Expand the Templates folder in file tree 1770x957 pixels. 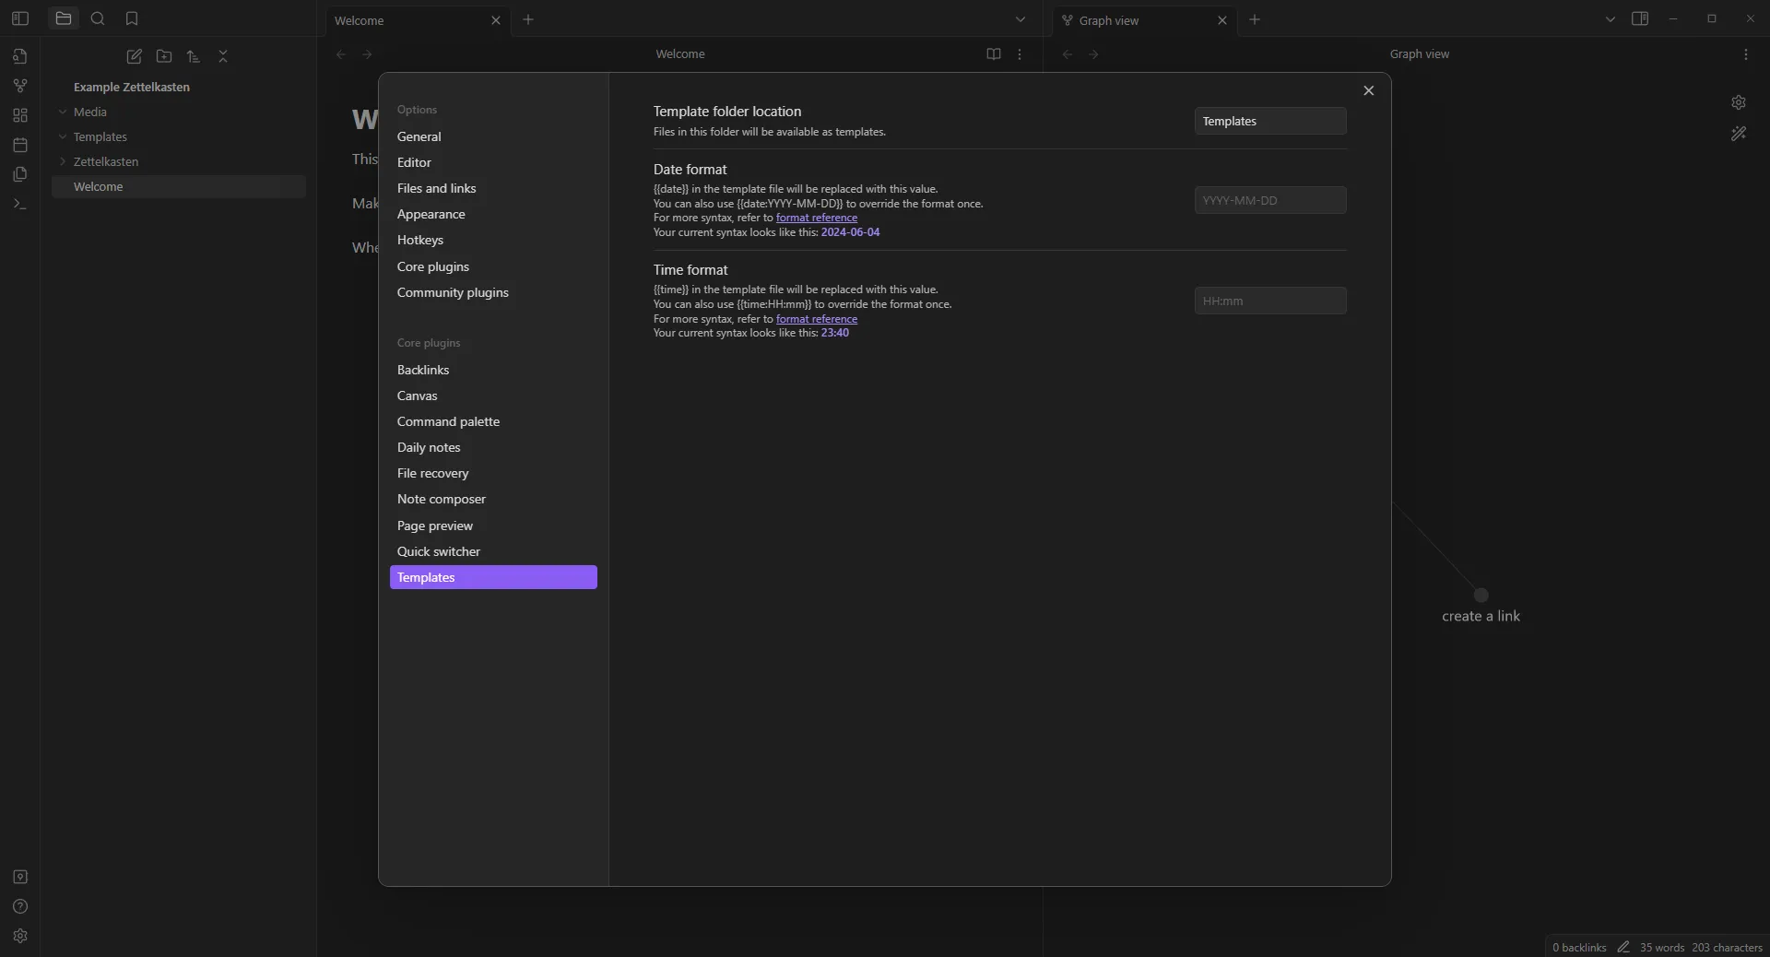[179, 136]
